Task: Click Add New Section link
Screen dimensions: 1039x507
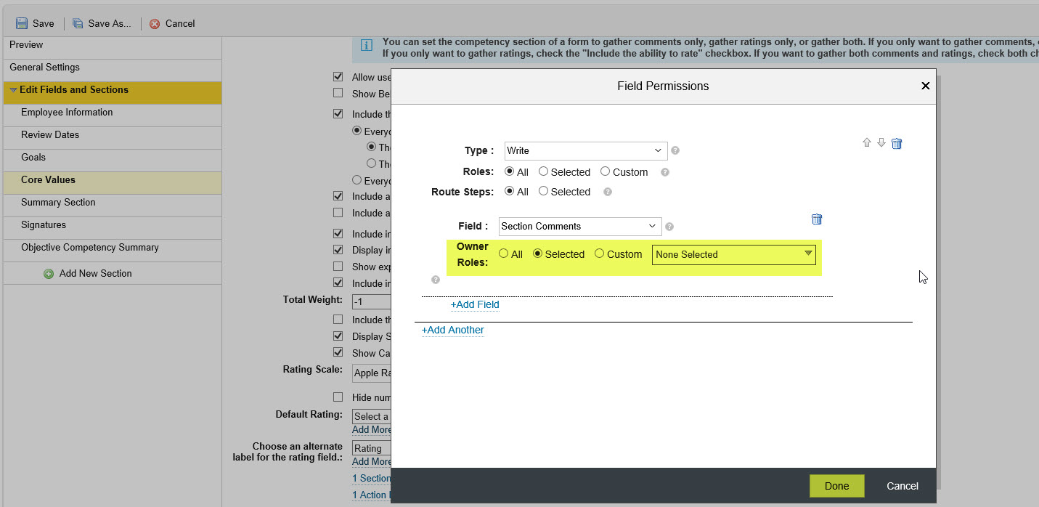Action: (96, 274)
